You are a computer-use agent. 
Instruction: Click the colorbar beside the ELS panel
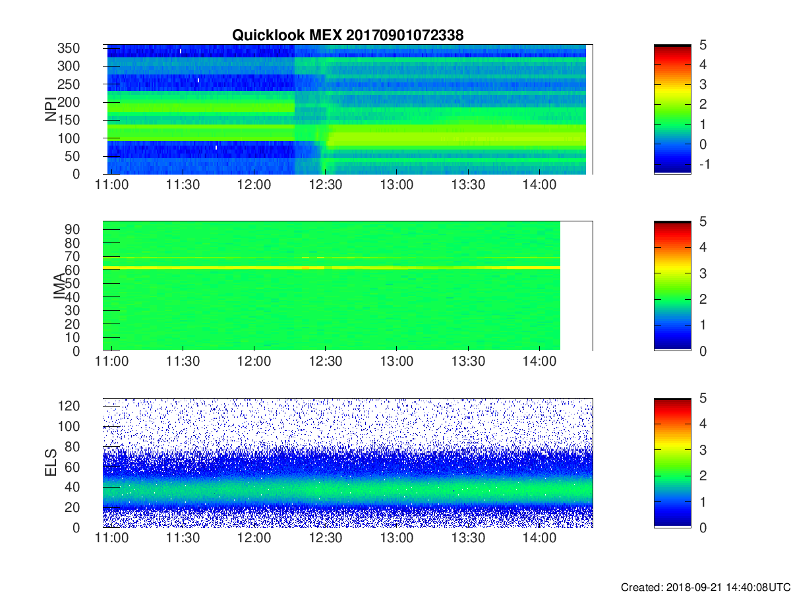(672, 463)
